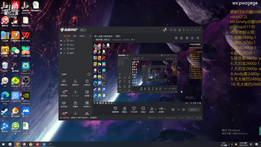Open the skin shirt icon in title bar
Image resolution: width=261 pixels, height=147 pixels.
click(x=183, y=30)
